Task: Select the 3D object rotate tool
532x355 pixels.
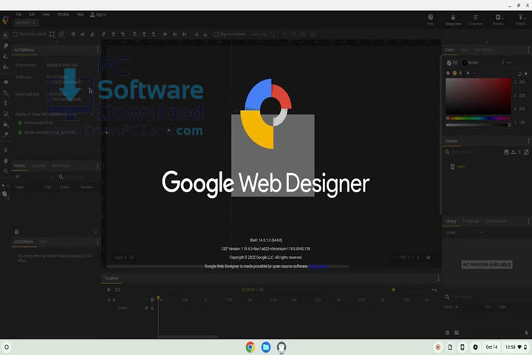Action: (5, 57)
